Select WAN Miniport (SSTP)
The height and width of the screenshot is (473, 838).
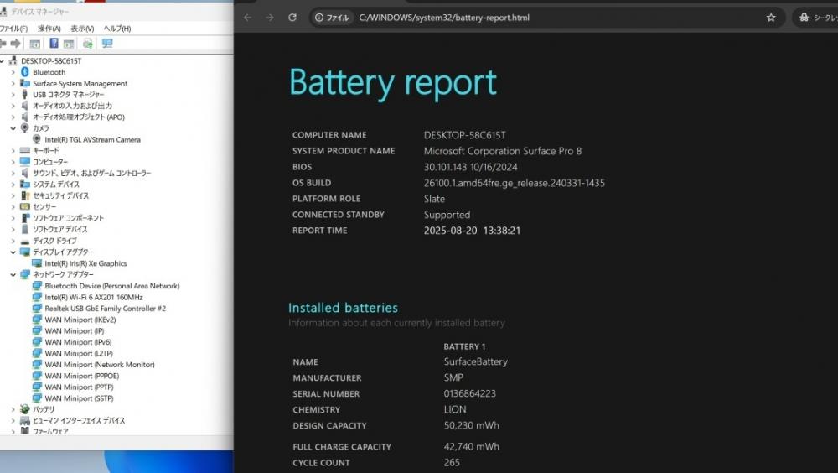click(79, 398)
